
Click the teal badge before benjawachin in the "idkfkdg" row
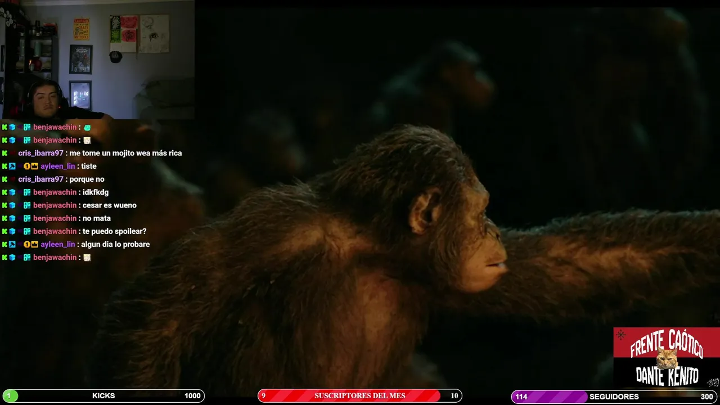coord(27,192)
